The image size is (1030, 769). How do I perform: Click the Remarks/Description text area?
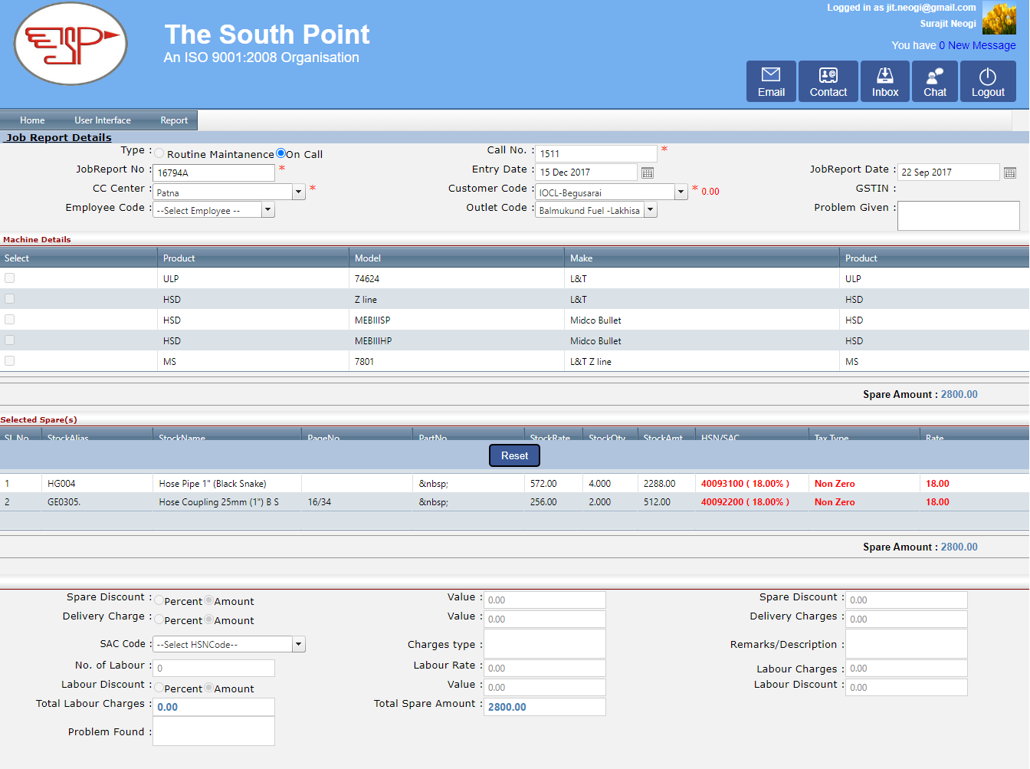tap(907, 643)
